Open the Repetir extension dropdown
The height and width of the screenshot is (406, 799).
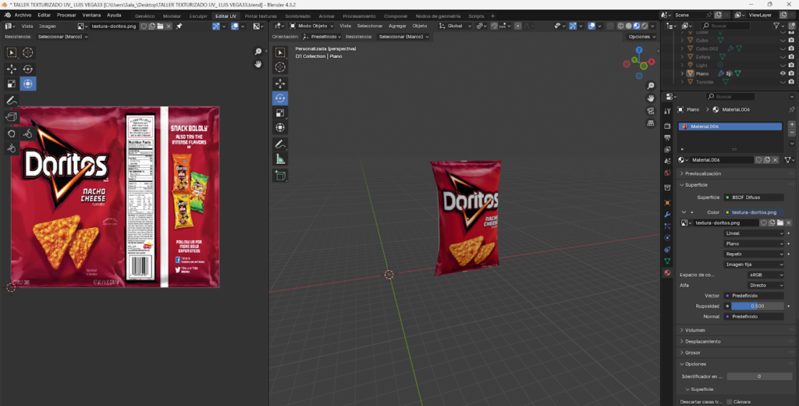click(x=754, y=254)
